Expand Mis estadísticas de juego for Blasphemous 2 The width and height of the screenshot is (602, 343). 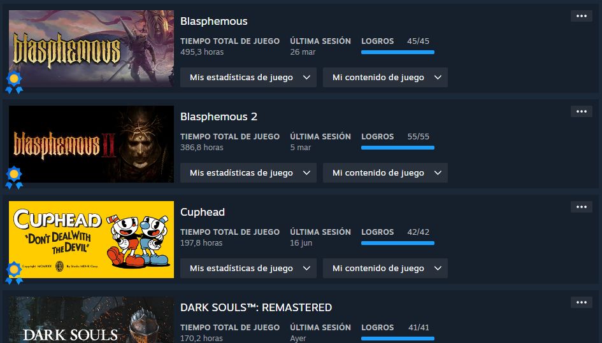click(248, 173)
